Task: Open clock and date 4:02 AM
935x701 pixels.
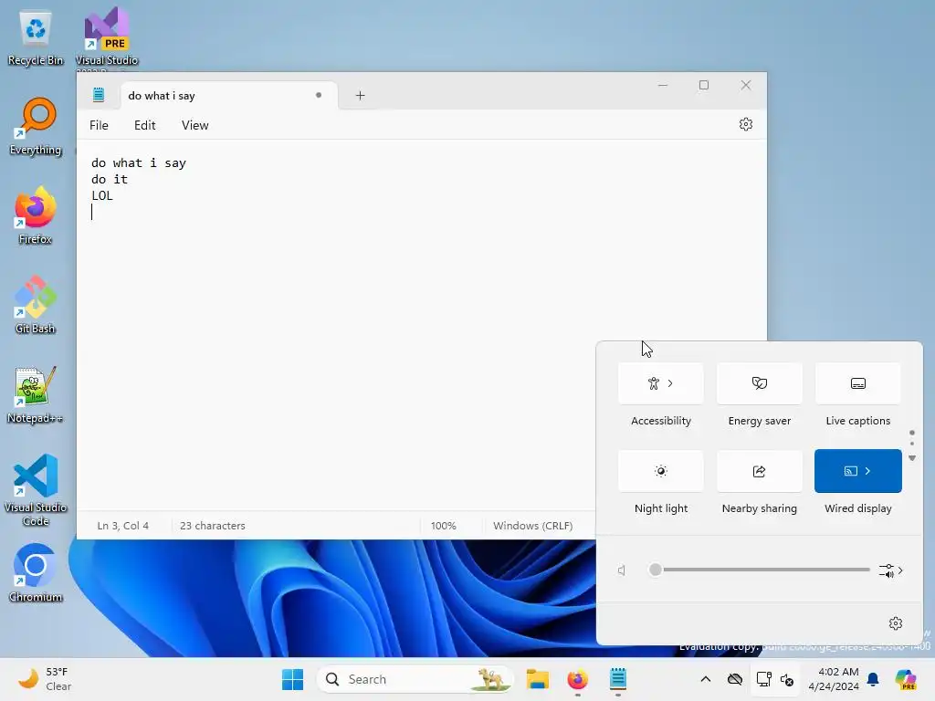Action: click(833, 679)
